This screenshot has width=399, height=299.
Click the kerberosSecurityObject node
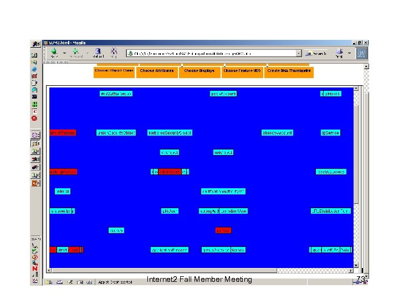pyautogui.click(x=170, y=133)
